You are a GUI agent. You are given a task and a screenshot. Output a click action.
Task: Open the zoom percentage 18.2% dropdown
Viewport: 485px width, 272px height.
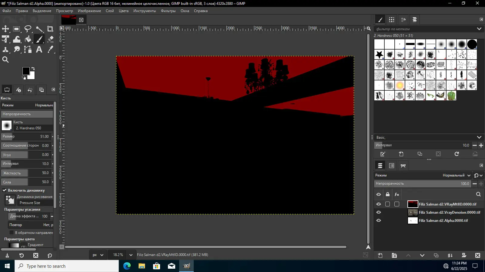click(131, 255)
